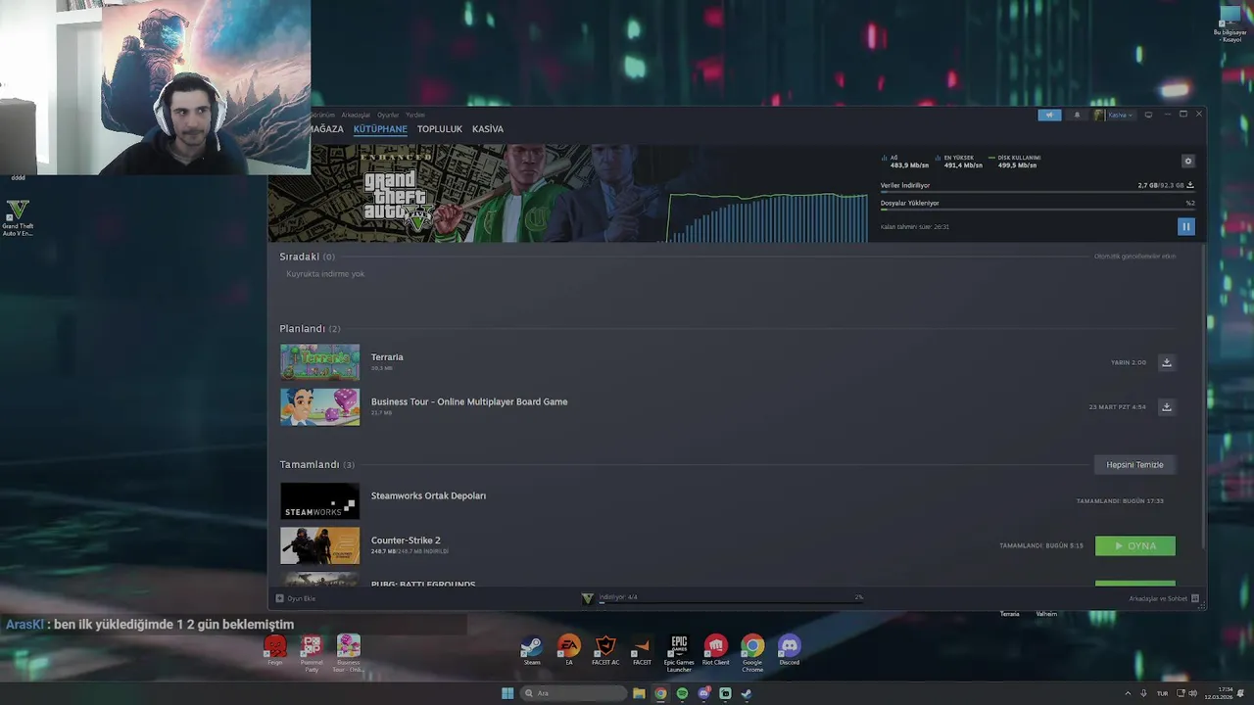Click the Terraria game thumbnail
Screen dimensions: 1254x705
(320, 362)
